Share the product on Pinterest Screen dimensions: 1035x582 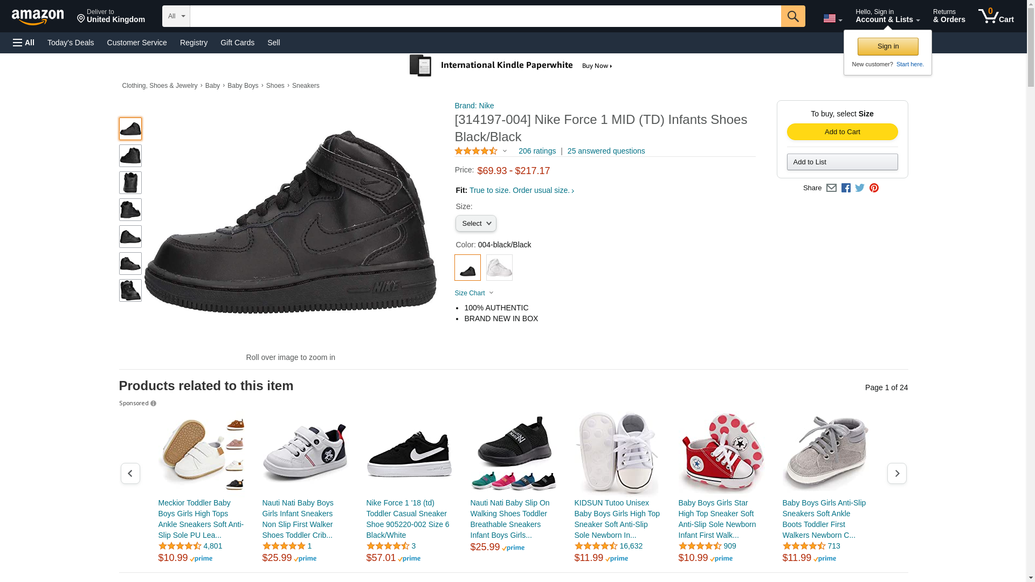tap(874, 188)
